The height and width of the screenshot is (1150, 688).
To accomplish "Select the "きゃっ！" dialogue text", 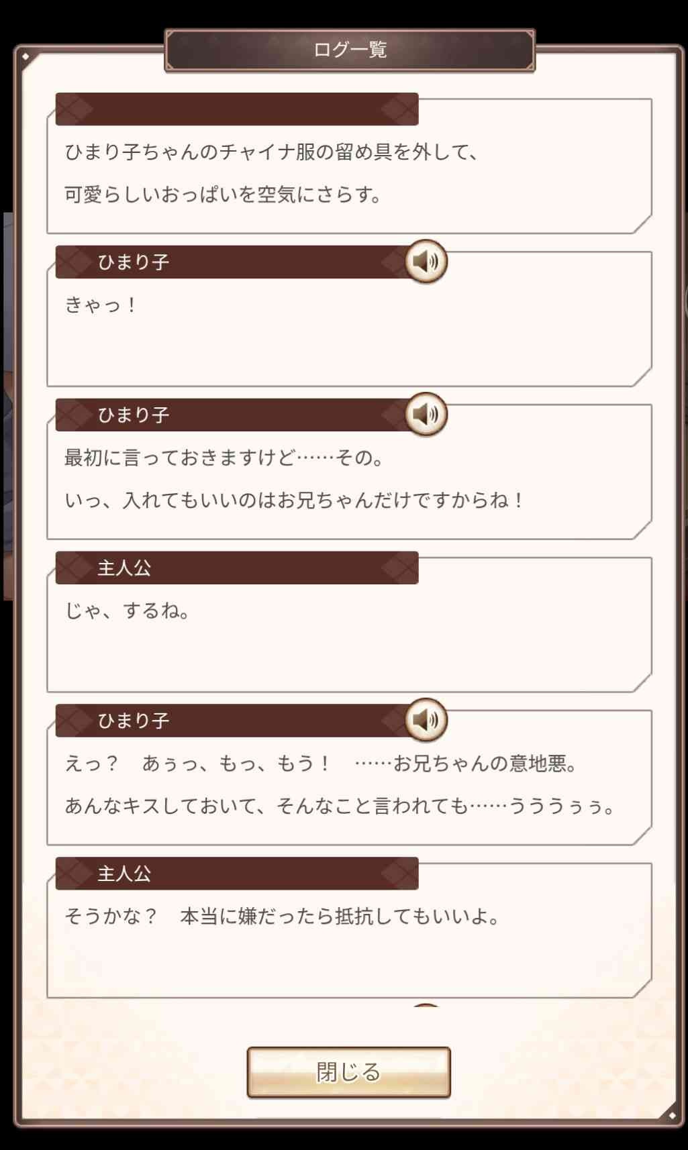I will [101, 305].
